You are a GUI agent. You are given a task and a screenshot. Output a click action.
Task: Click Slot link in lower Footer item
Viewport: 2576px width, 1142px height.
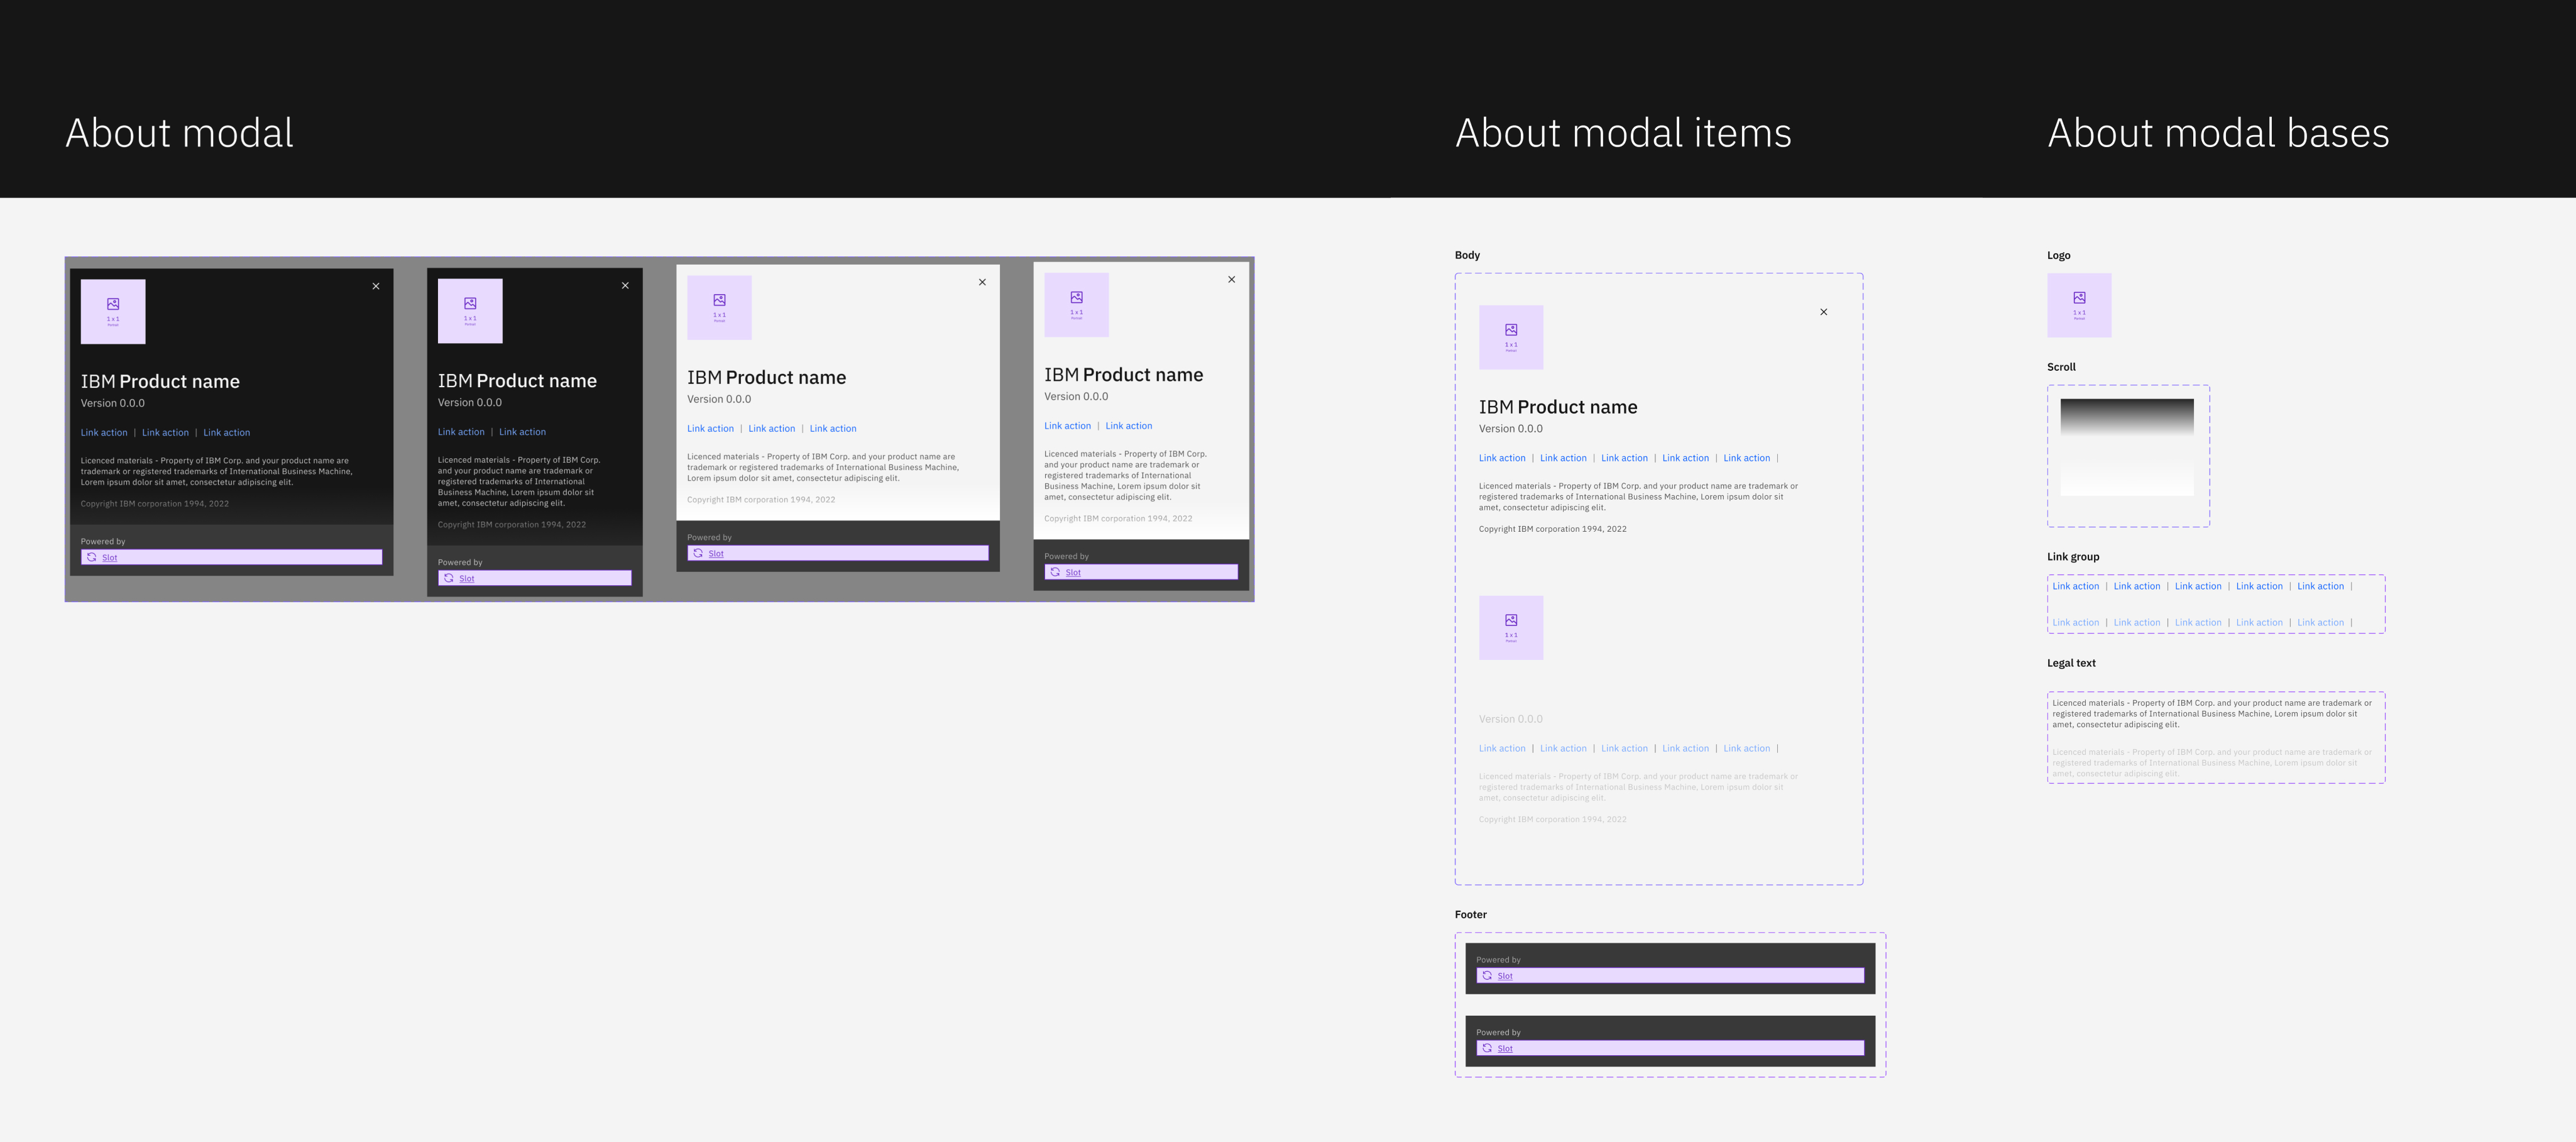click(1505, 1049)
